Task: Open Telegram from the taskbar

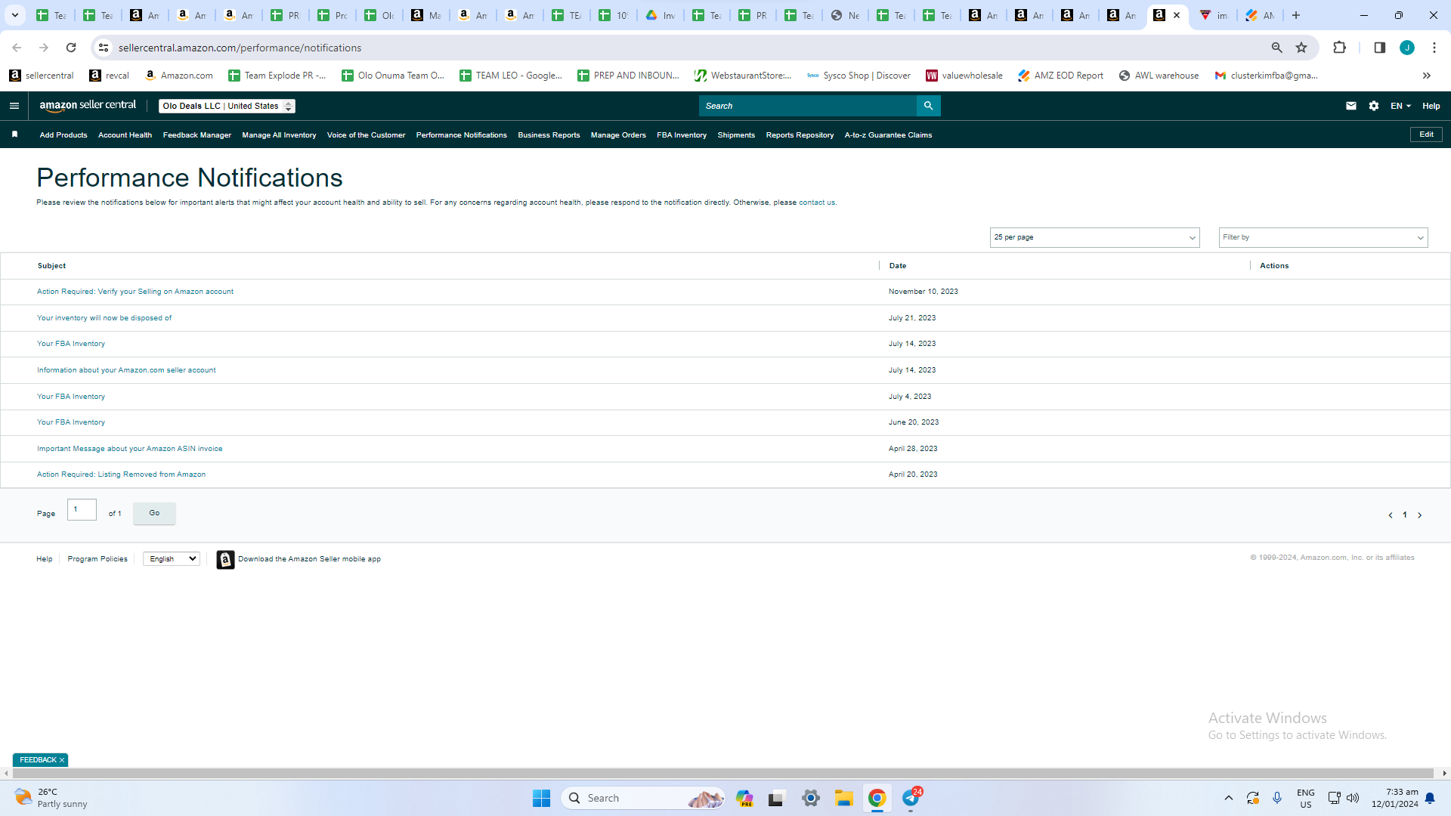Action: pos(911,798)
